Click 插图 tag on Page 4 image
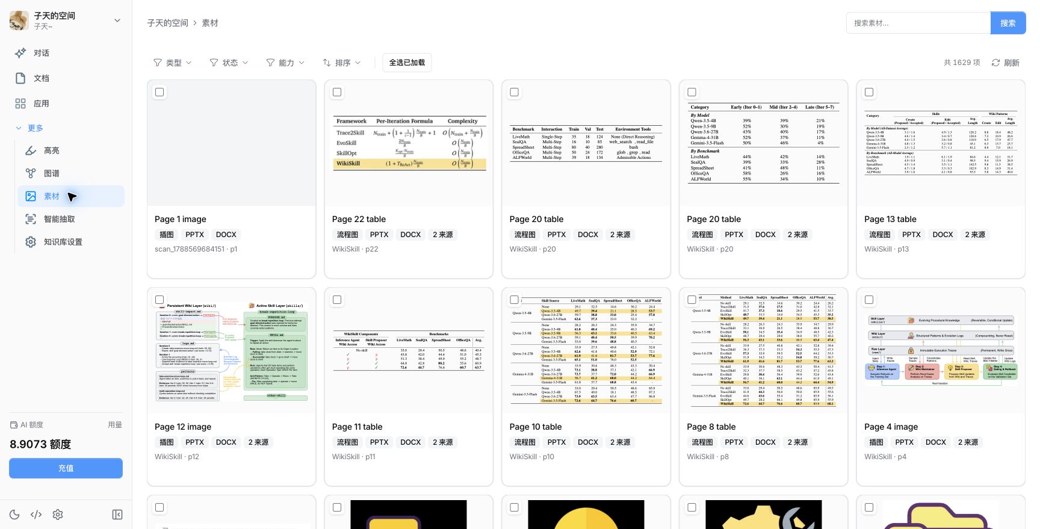1040x529 pixels. pos(876,442)
